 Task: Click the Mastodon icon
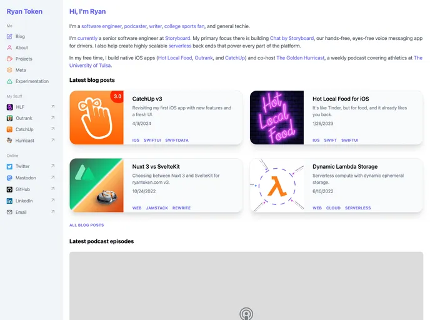(x=9, y=178)
